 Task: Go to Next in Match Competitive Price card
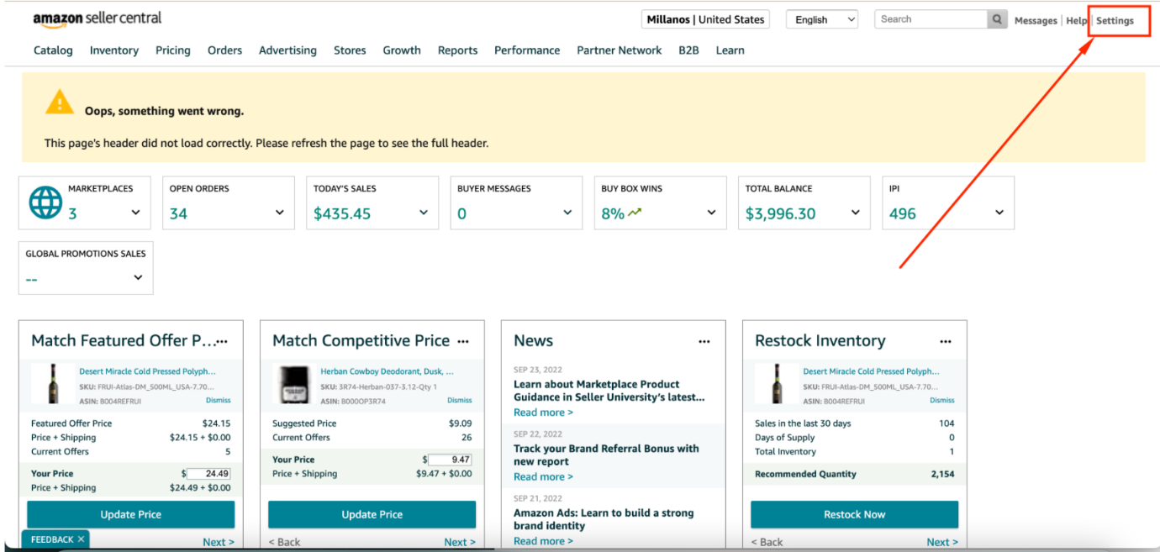(x=460, y=542)
